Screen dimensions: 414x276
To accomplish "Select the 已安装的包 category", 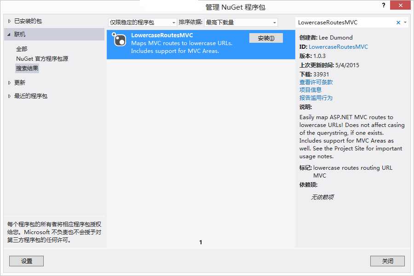I will click(x=28, y=21).
